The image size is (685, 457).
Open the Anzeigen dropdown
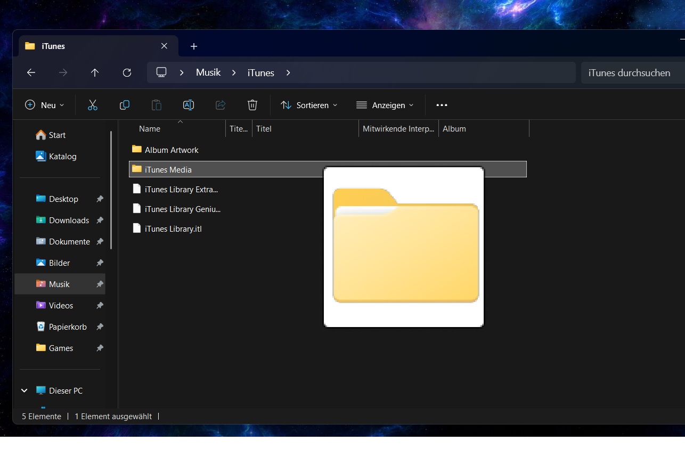click(x=385, y=105)
